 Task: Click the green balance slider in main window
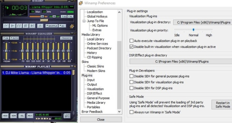(54, 17)
